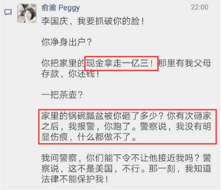Click the phrase 那里有我父母
221x190 pixels.
[x=185, y=63]
